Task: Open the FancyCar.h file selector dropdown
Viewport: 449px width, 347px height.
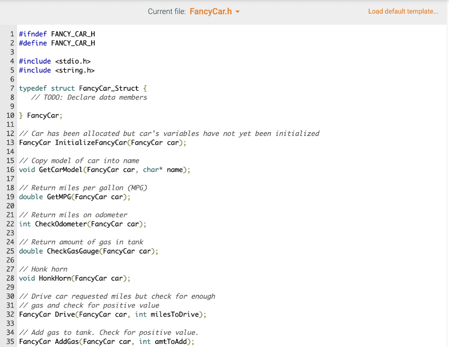Action: (215, 11)
